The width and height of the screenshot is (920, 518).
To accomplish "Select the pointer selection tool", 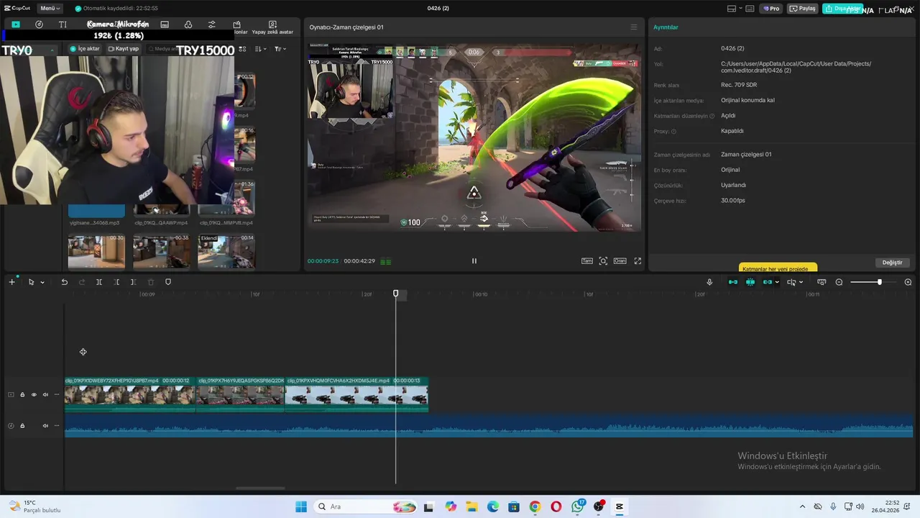I will click(31, 282).
